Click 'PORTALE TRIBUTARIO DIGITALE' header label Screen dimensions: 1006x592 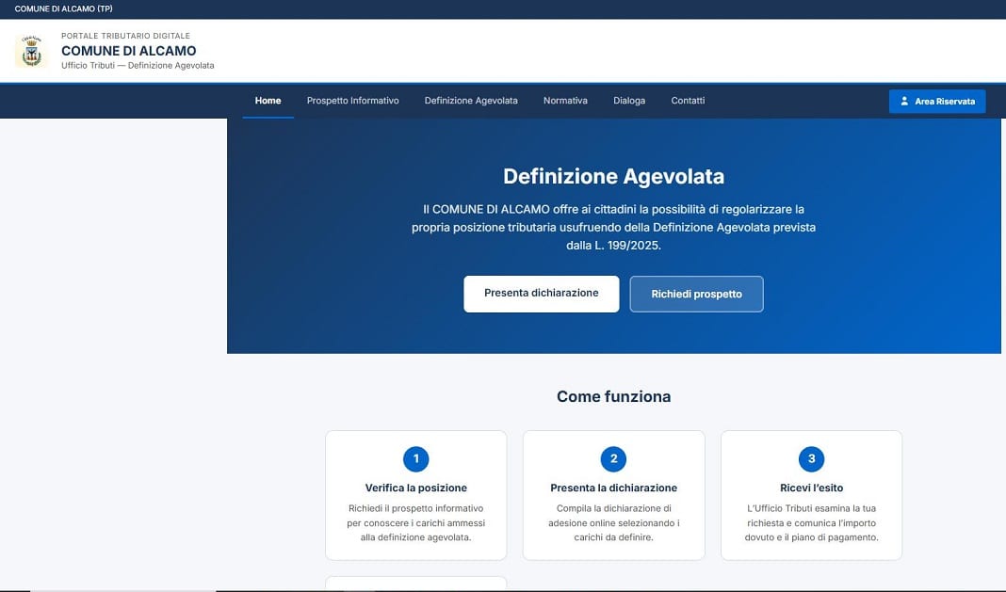[x=126, y=36]
